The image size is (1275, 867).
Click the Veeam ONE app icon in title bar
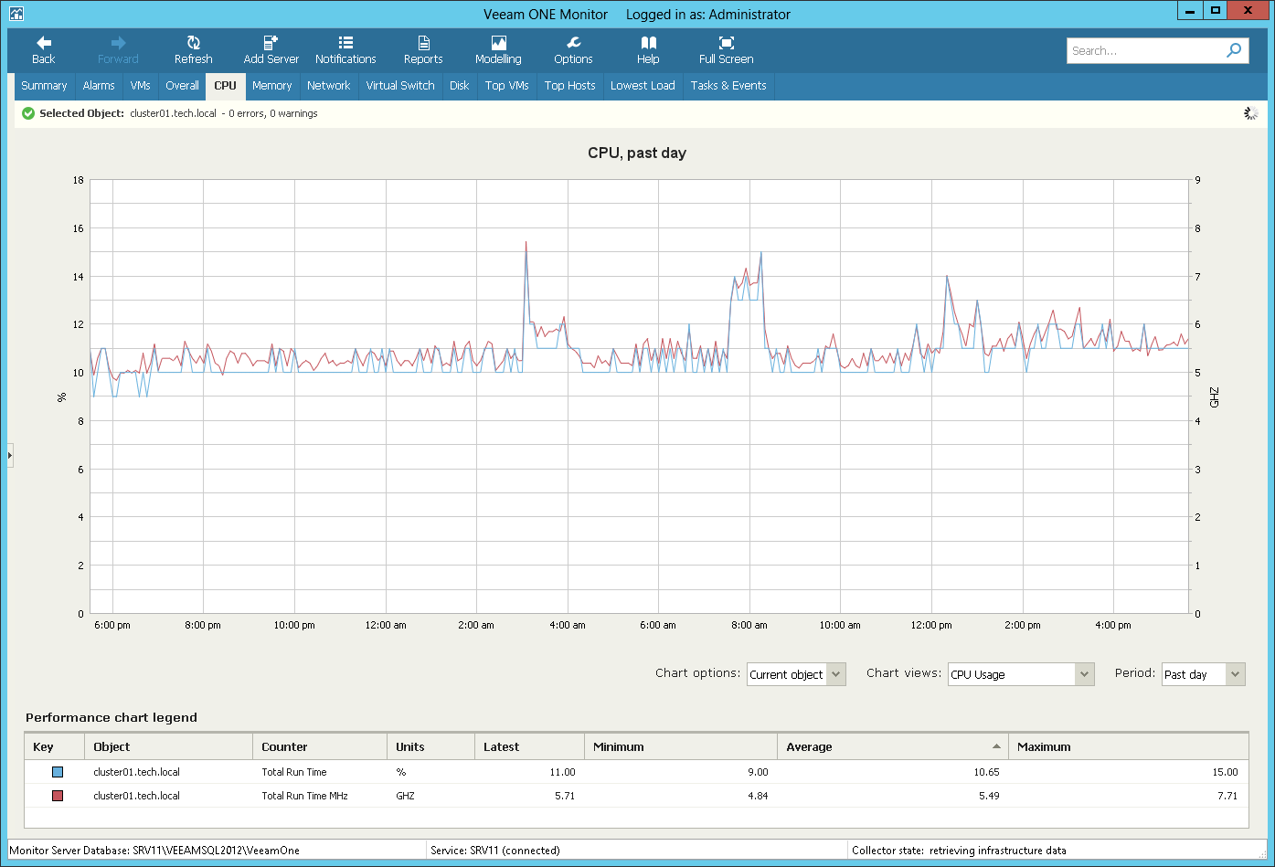click(x=16, y=14)
